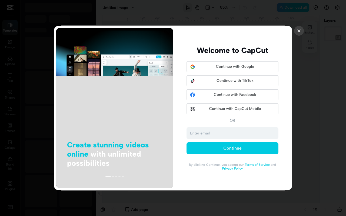Open the Shapes sidebar tab
This screenshot has width=346, height=216.
10,94
